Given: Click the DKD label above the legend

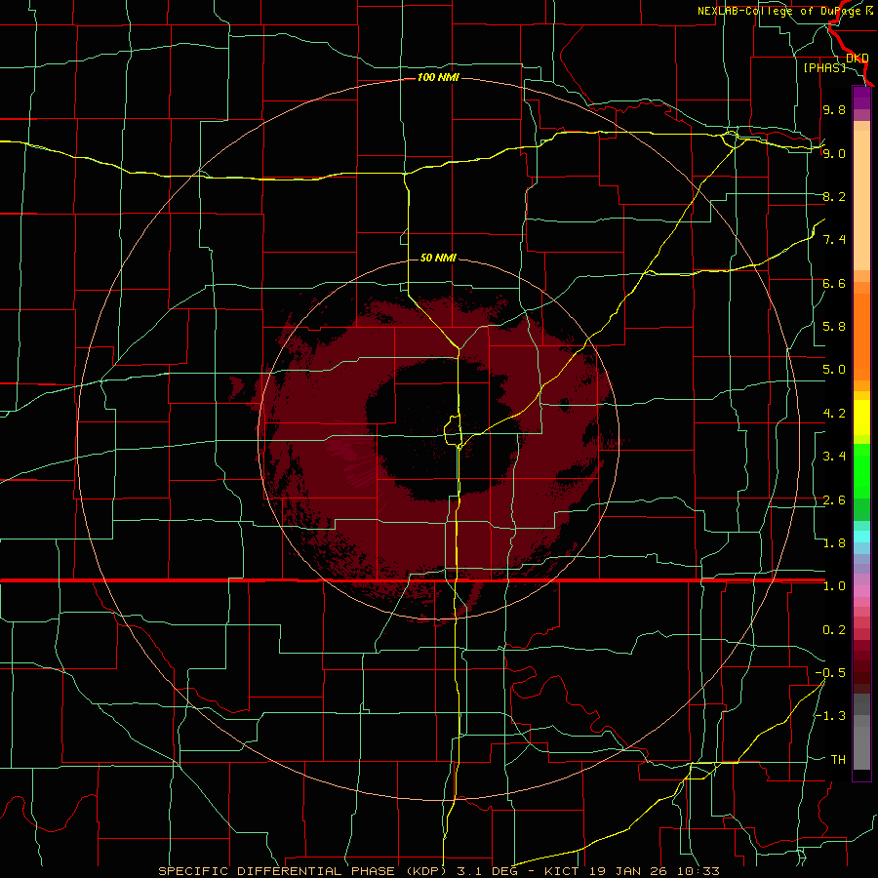Looking at the screenshot, I should coord(858,58).
